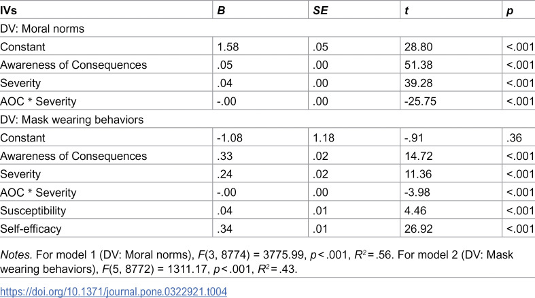Screen dimensions: 535x298
Task: Click the 26.92 t-value cell
Action: click(x=418, y=229)
